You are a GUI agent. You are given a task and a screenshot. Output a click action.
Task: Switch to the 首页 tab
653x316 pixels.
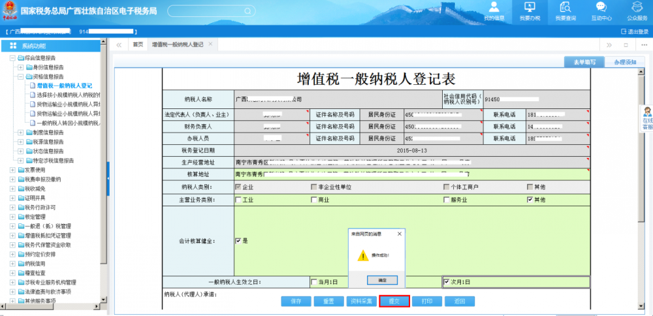(x=138, y=44)
